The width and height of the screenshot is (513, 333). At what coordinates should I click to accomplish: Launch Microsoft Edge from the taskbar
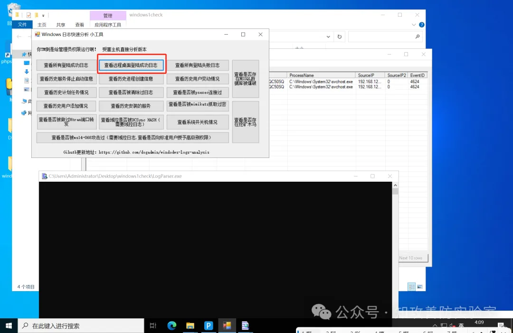tap(172, 325)
